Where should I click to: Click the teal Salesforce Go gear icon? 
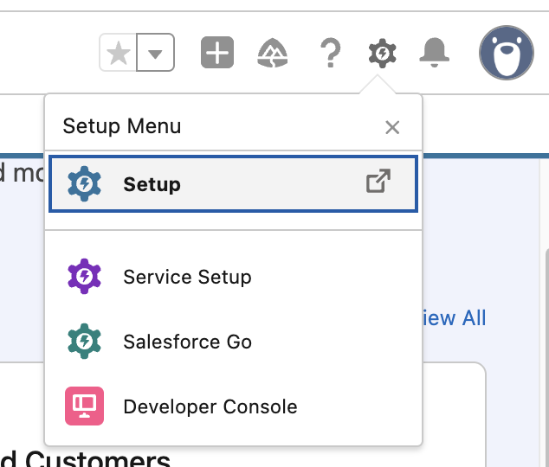point(84,341)
